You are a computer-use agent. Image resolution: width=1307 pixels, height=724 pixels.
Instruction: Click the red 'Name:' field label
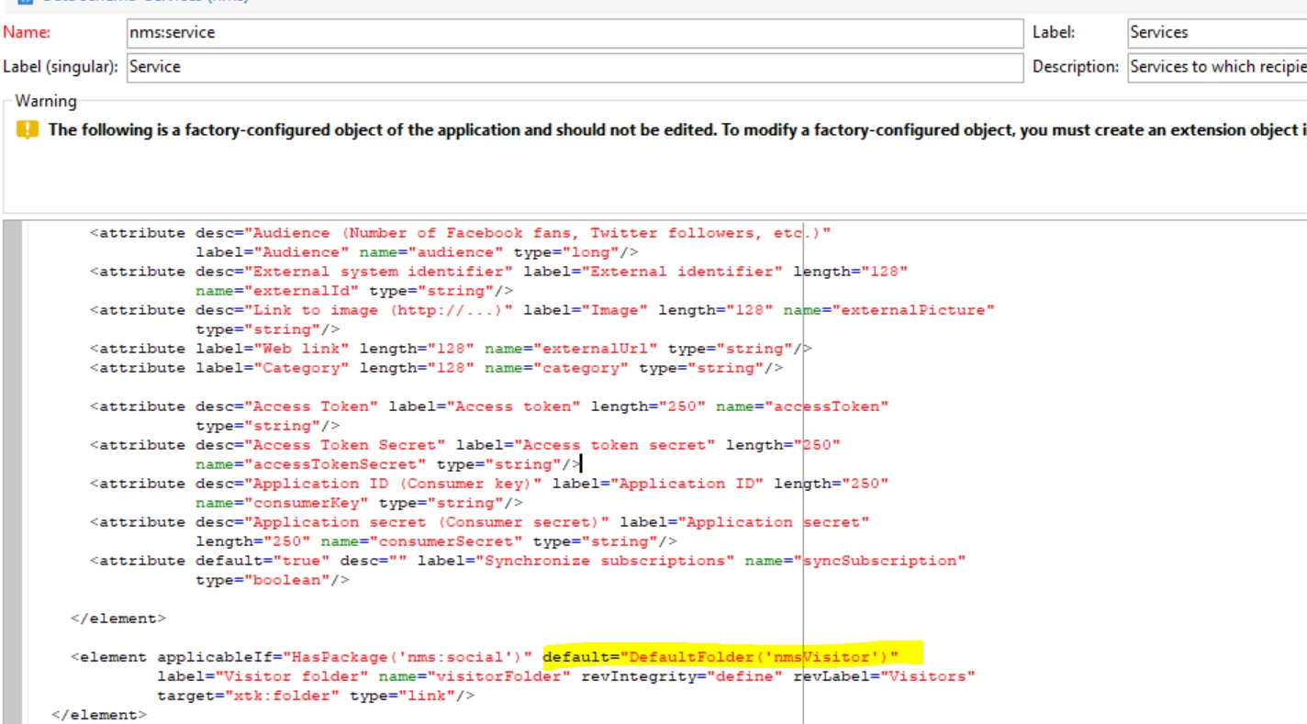[27, 32]
